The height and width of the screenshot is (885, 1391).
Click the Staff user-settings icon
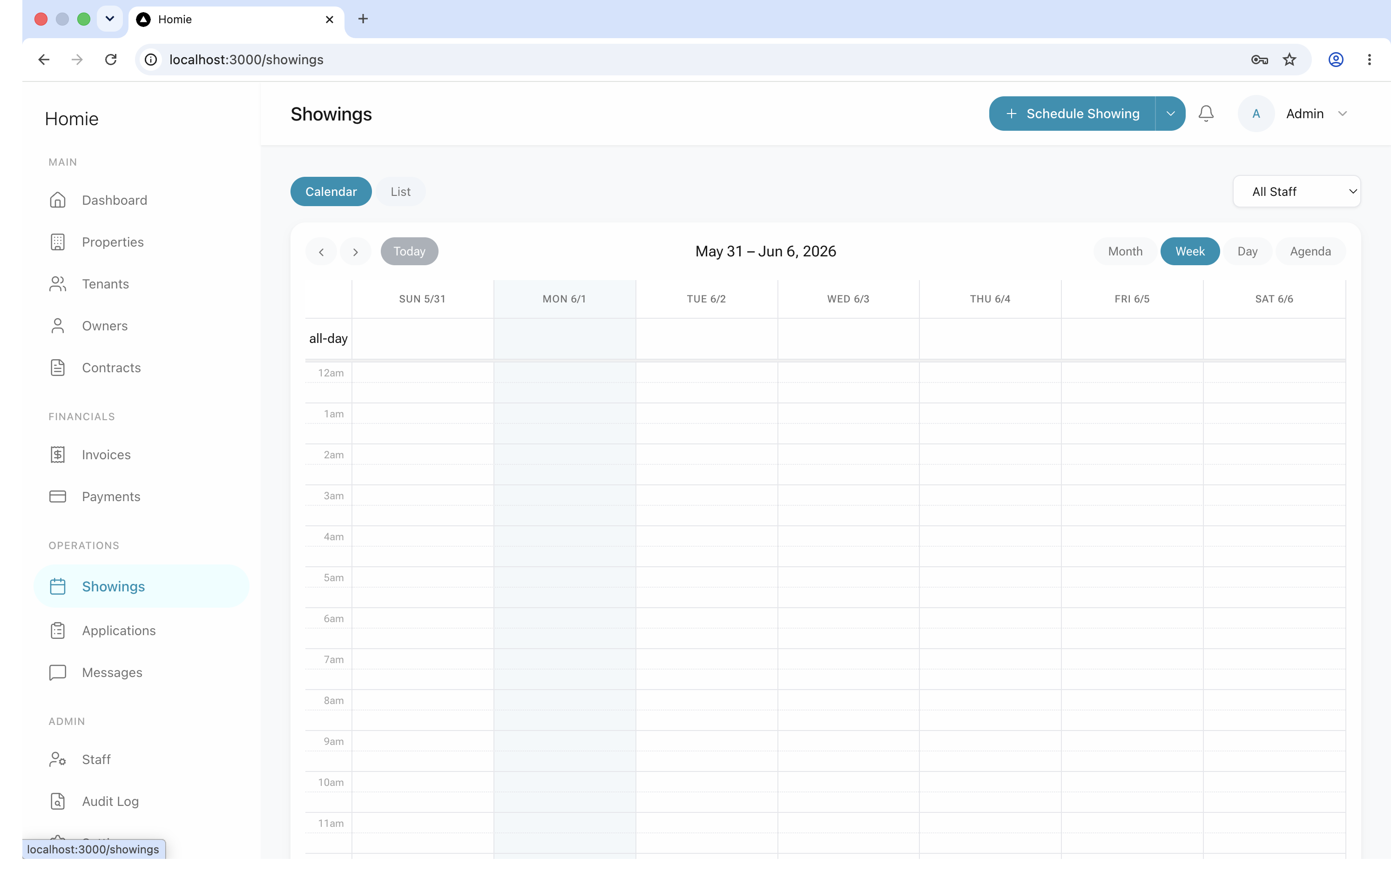[58, 759]
